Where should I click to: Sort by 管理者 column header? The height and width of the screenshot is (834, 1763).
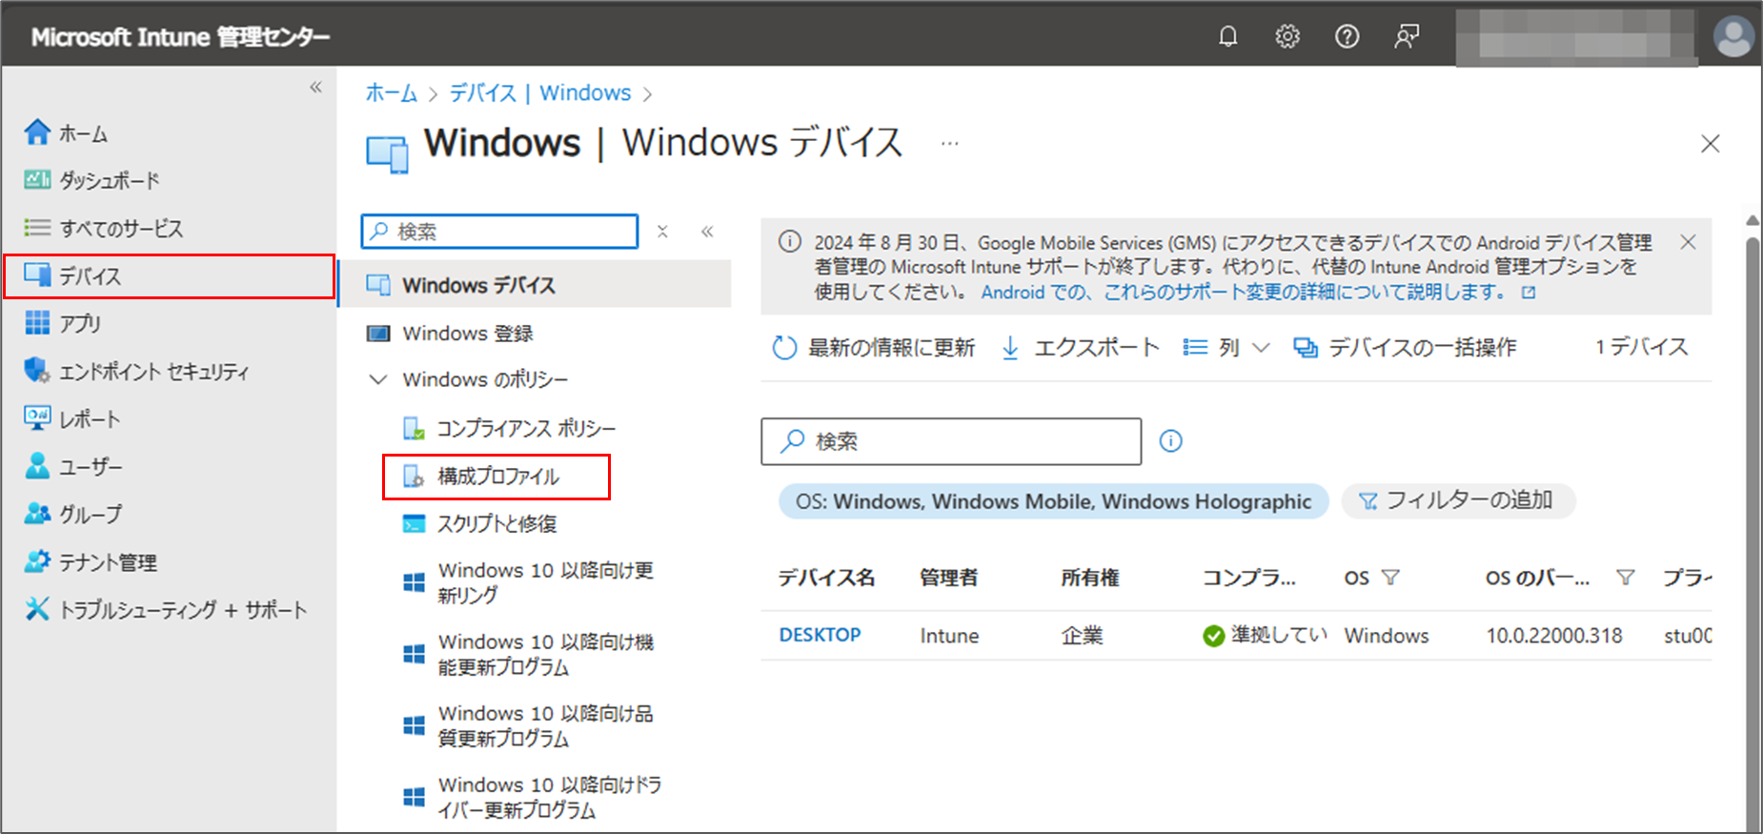(948, 578)
